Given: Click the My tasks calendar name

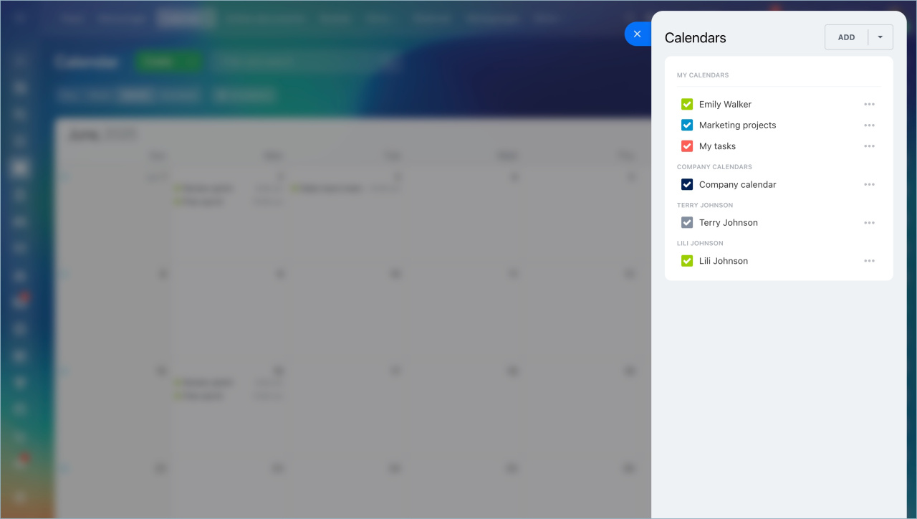Looking at the screenshot, I should (717, 146).
